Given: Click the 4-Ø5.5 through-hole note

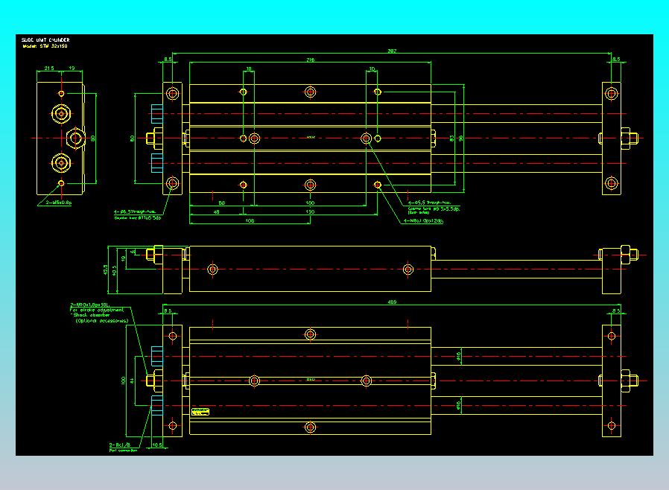Looking at the screenshot, I should tap(430, 203).
